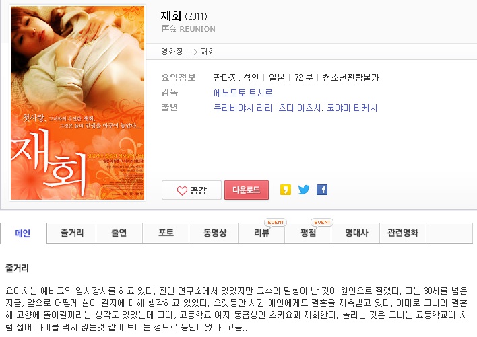Open director 에노모토 토시로 link

coord(243,93)
